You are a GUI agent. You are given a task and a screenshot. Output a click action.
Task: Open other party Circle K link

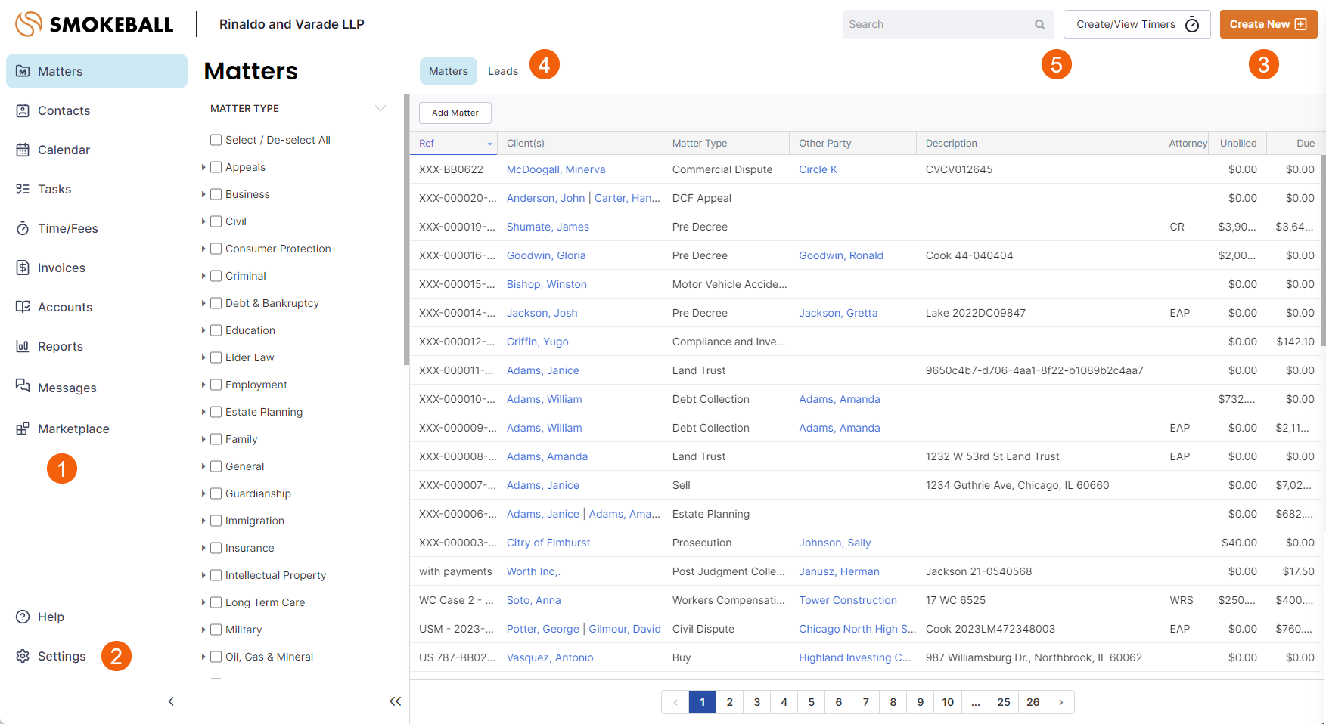pyautogui.click(x=818, y=169)
